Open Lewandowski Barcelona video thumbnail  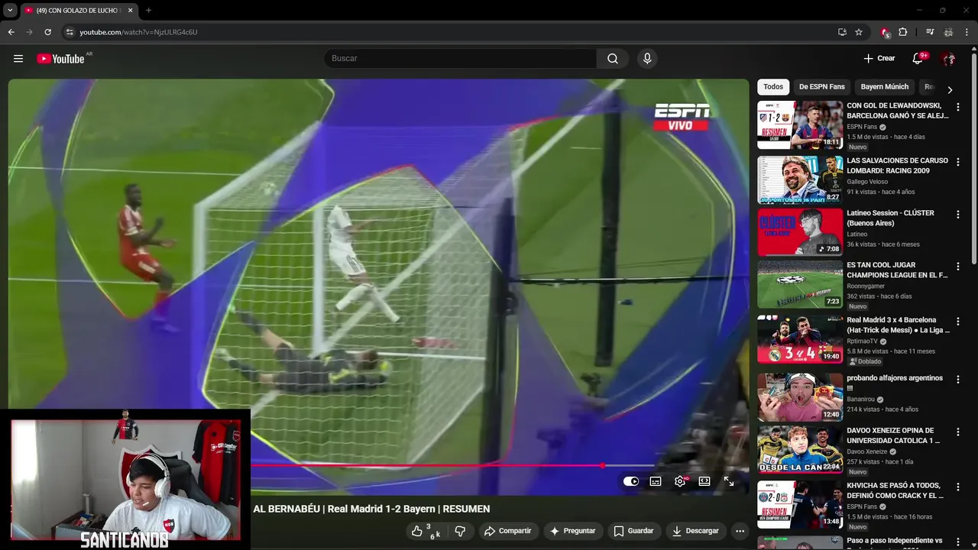(800, 125)
